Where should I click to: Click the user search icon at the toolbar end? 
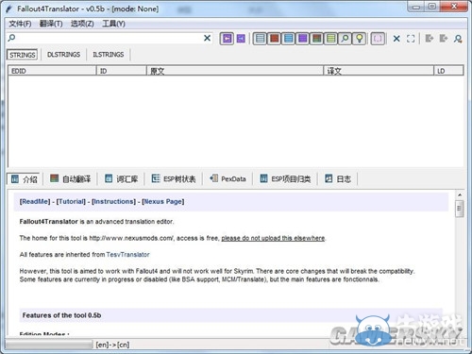(x=458, y=39)
